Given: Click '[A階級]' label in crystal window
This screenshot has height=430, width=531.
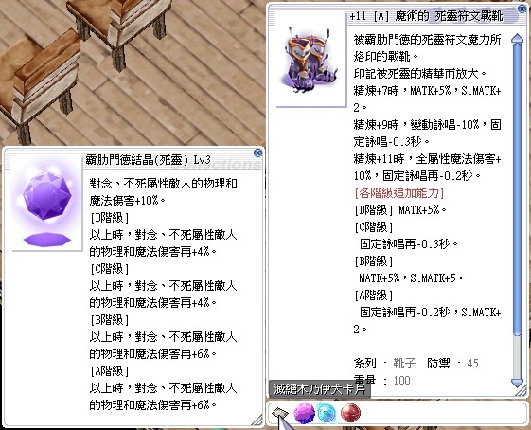Looking at the screenshot, I should [x=110, y=371].
